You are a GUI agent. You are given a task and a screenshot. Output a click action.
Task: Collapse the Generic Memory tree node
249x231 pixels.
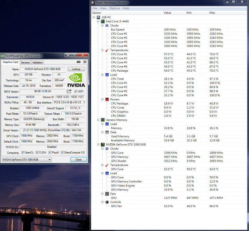point(99,120)
